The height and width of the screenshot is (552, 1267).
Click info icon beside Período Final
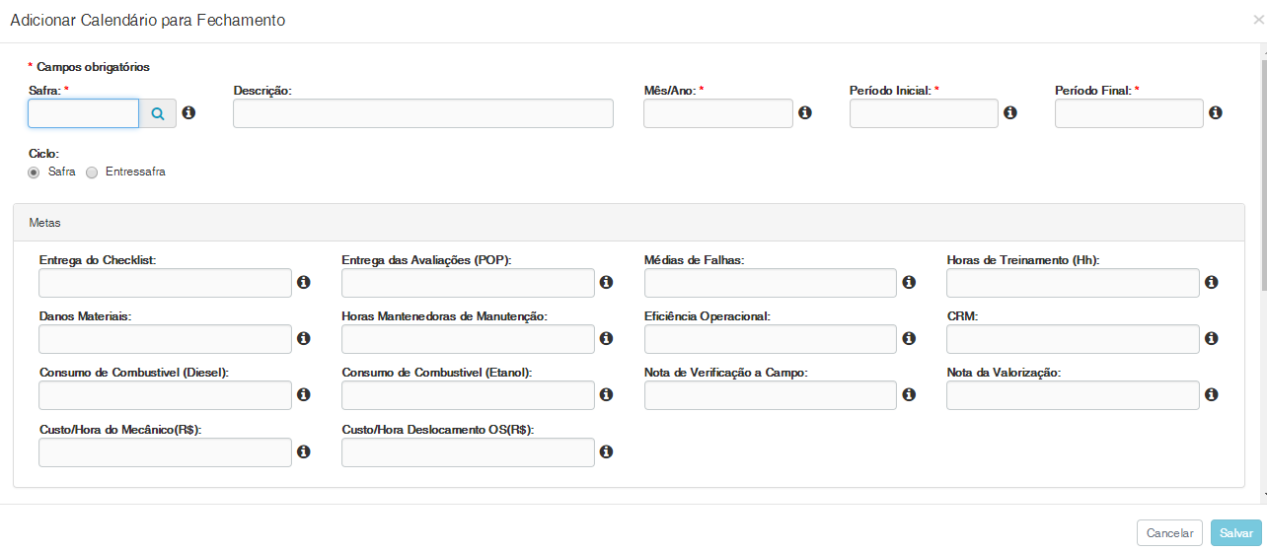click(x=1216, y=113)
